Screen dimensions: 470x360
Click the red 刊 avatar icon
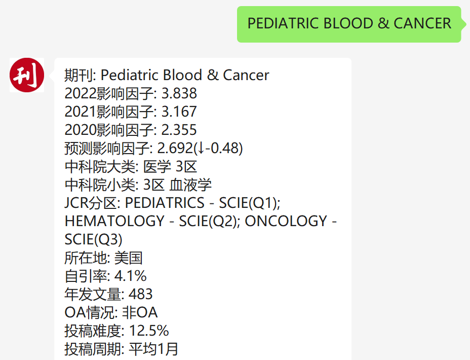(x=27, y=75)
